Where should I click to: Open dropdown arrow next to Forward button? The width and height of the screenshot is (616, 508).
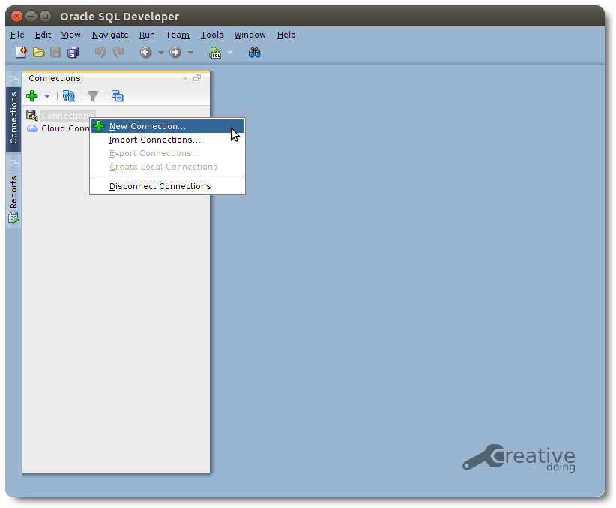click(190, 53)
